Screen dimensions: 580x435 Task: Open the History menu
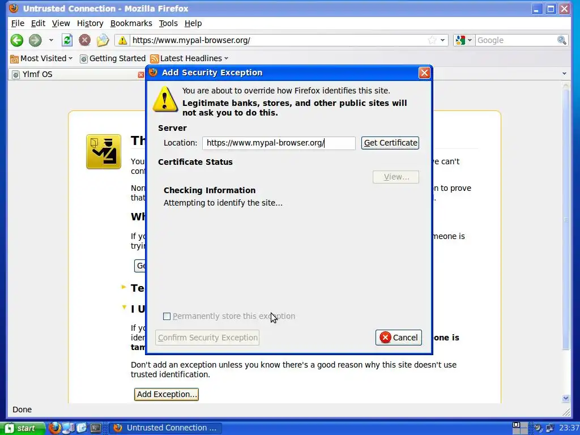point(90,23)
